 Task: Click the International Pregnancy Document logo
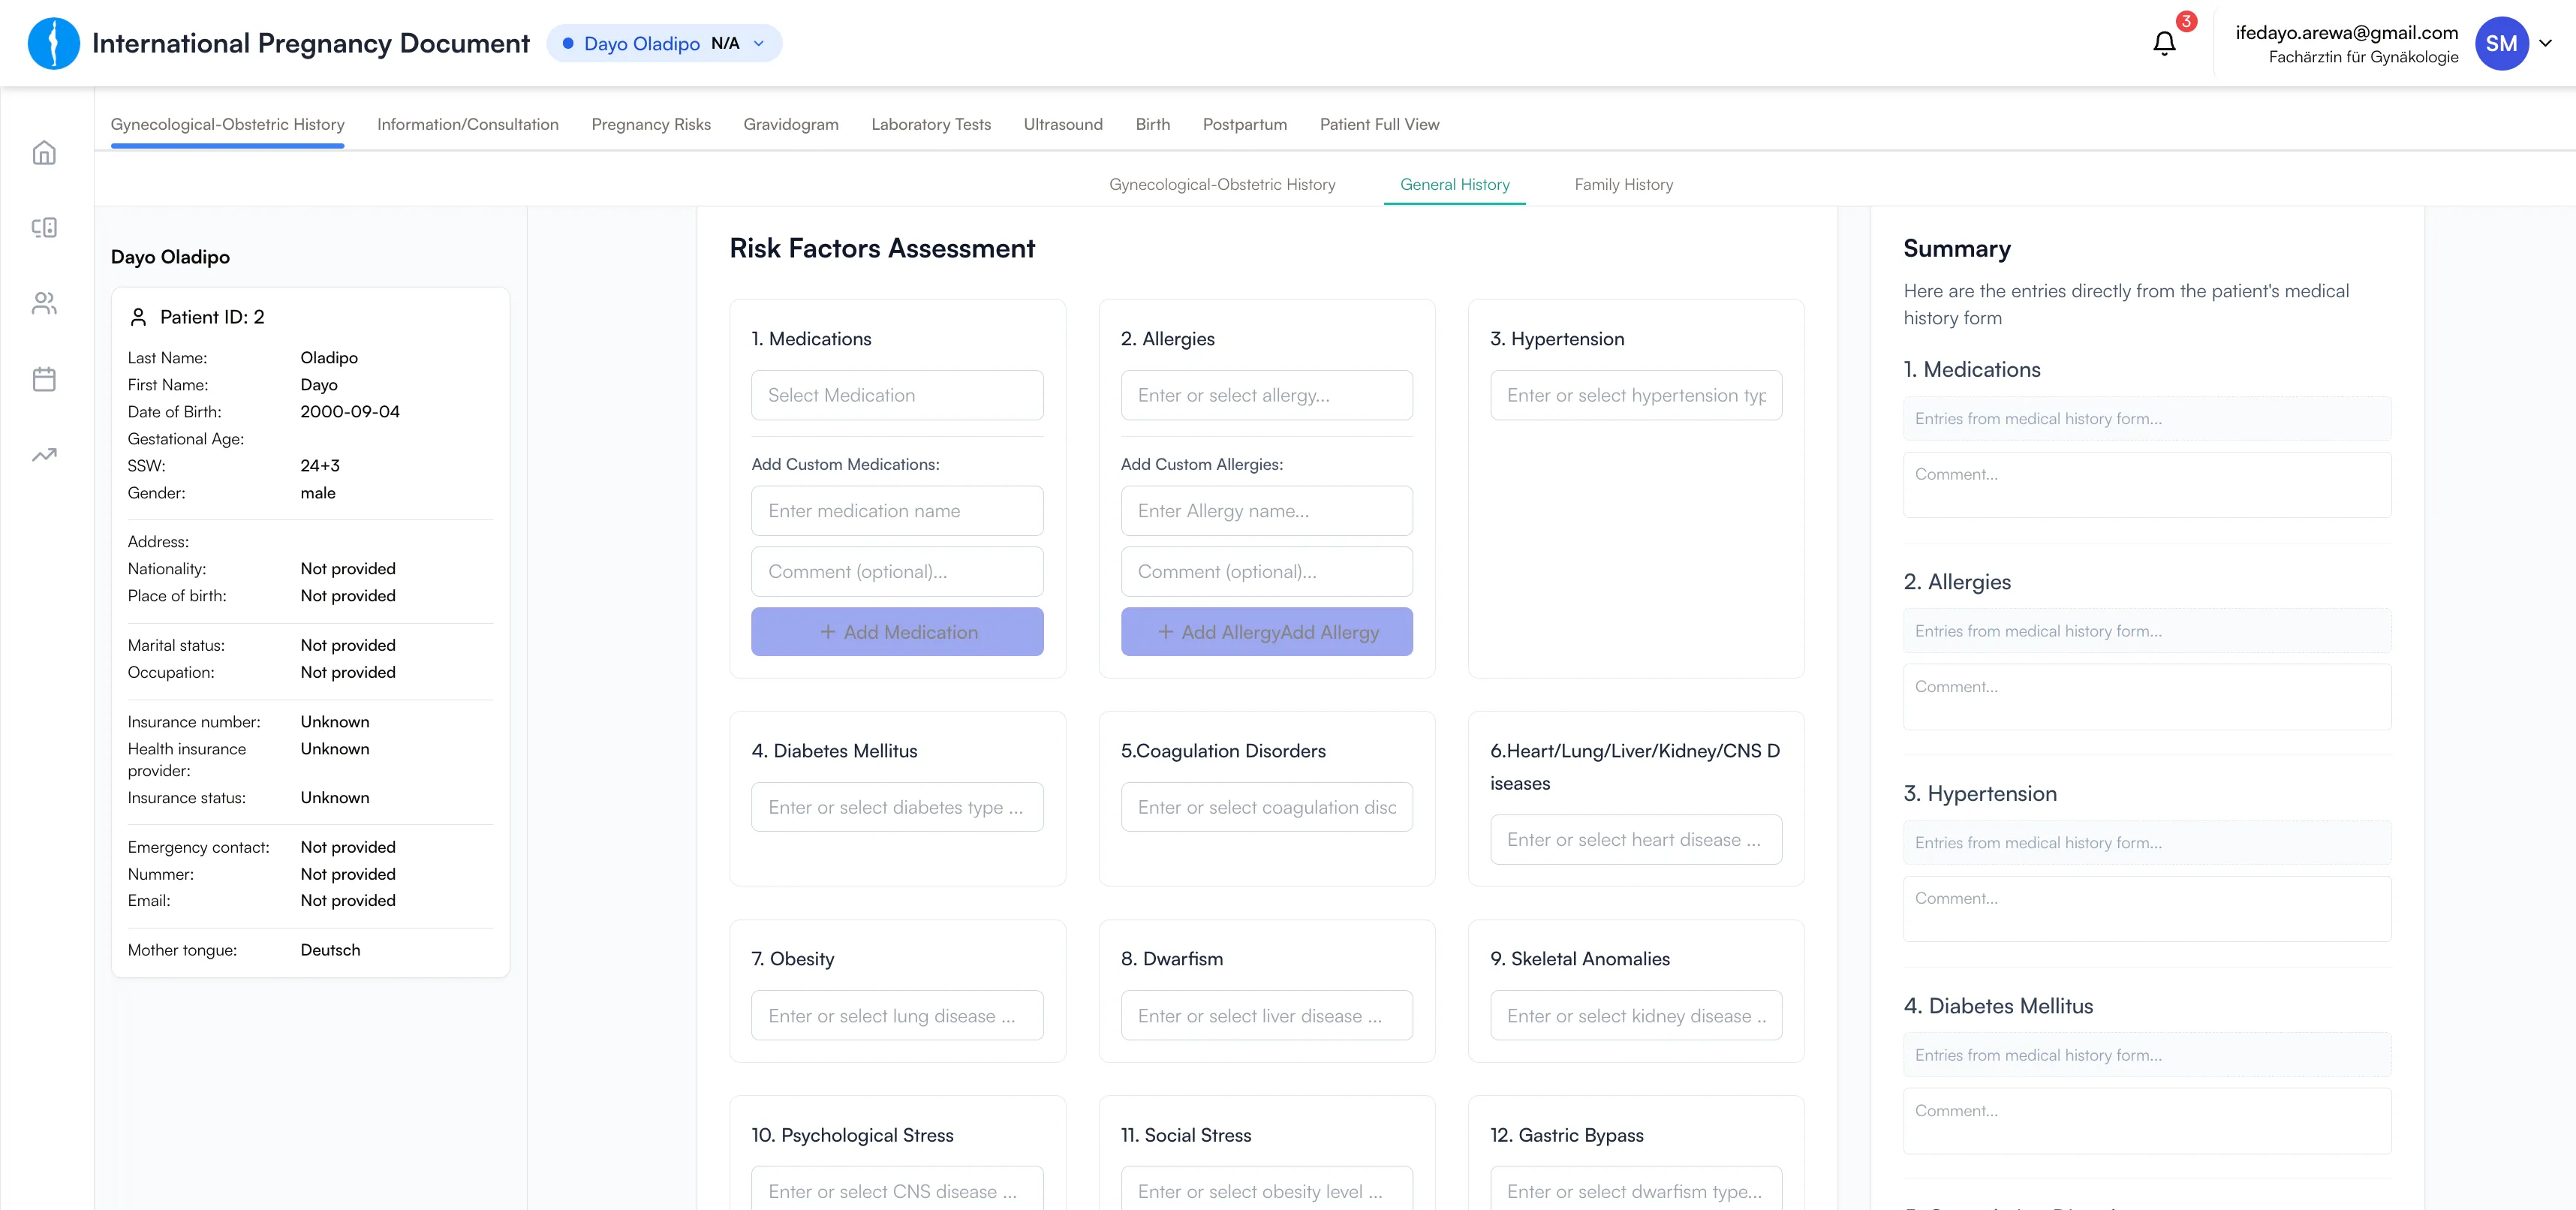tap(54, 43)
